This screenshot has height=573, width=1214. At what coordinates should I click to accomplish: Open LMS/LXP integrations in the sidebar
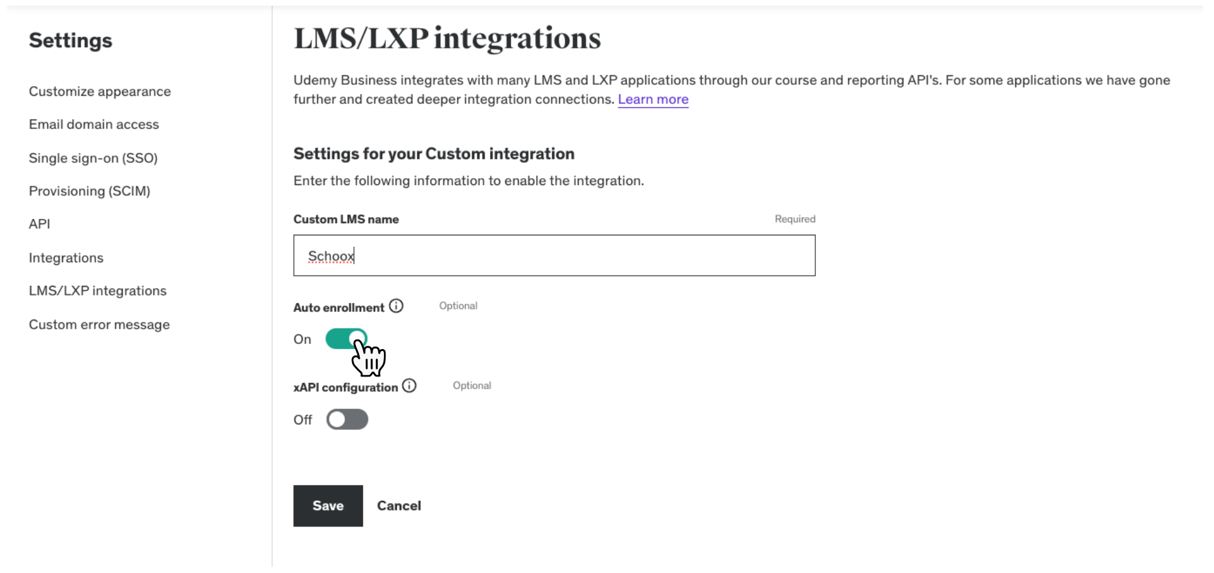98,290
